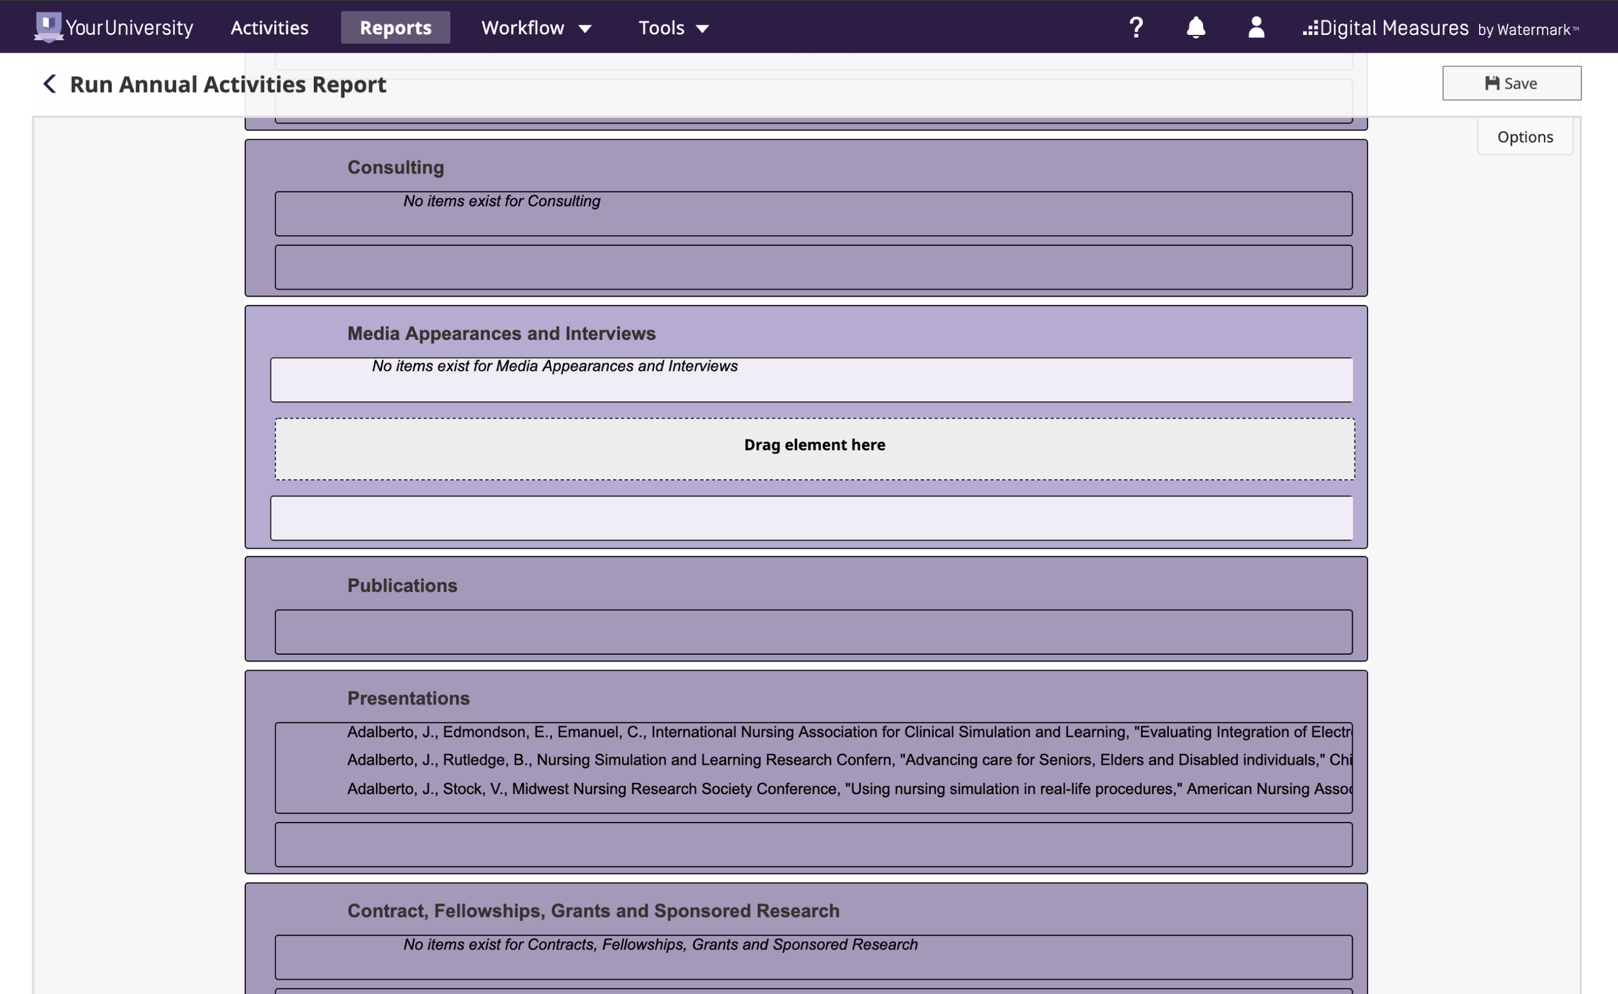Open the Options panel button
The height and width of the screenshot is (994, 1618).
[1525, 137]
